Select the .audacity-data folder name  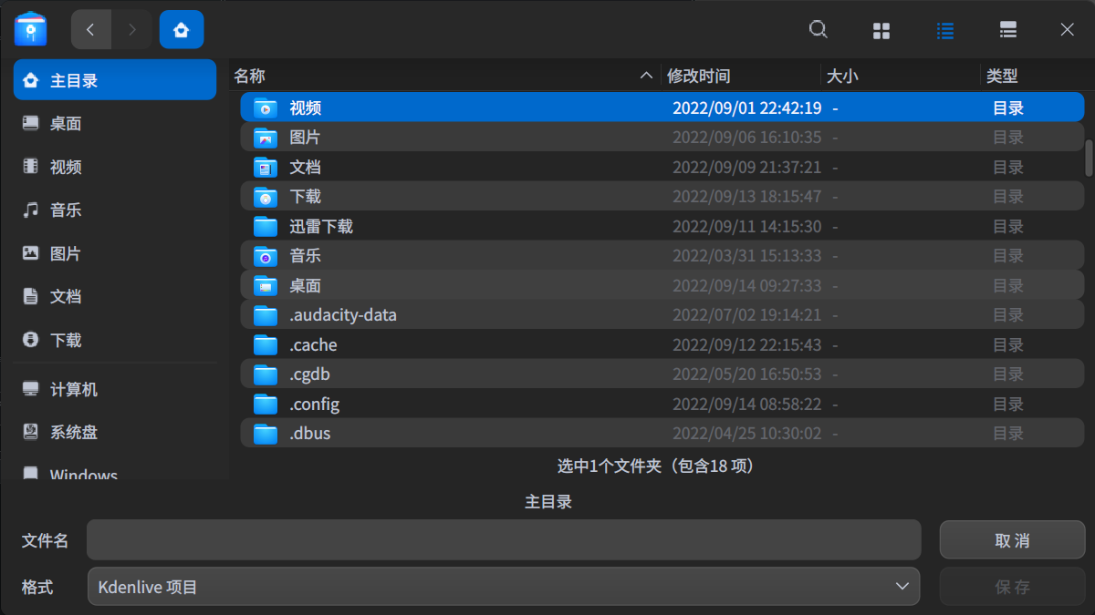tap(343, 315)
